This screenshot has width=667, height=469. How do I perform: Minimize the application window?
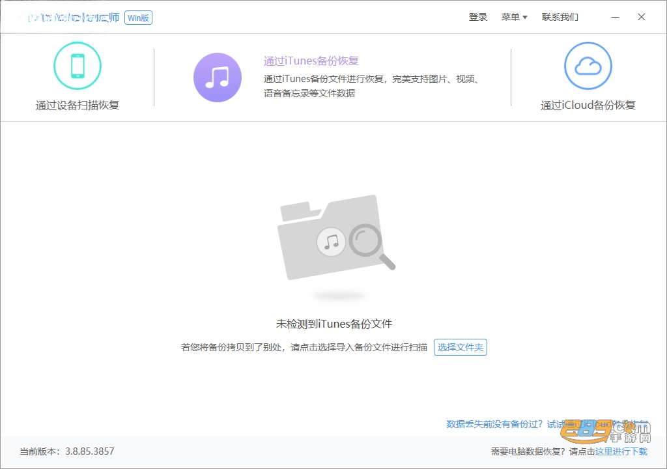pyautogui.click(x=615, y=17)
